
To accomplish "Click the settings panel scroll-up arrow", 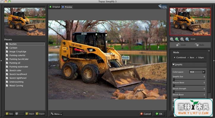I will (x=209, y=51).
